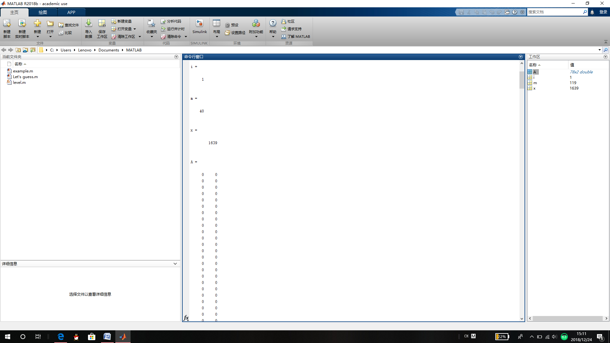Click the Find Files (查找文件) icon
The height and width of the screenshot is (343, 610).
[x=61, y=25]
